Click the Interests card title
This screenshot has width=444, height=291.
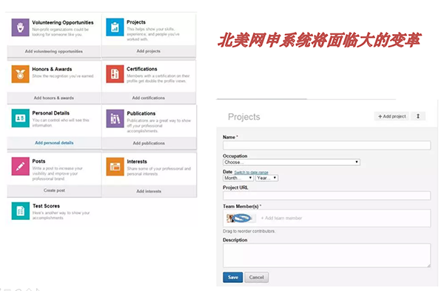pos(137,161)
